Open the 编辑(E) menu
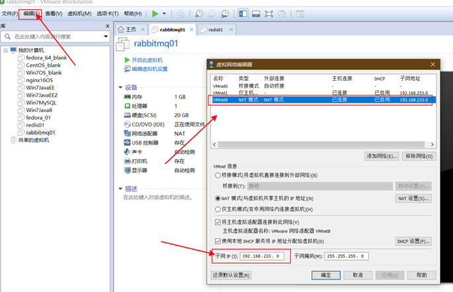The width and height of the screenshot is (453, 292). 31,14
